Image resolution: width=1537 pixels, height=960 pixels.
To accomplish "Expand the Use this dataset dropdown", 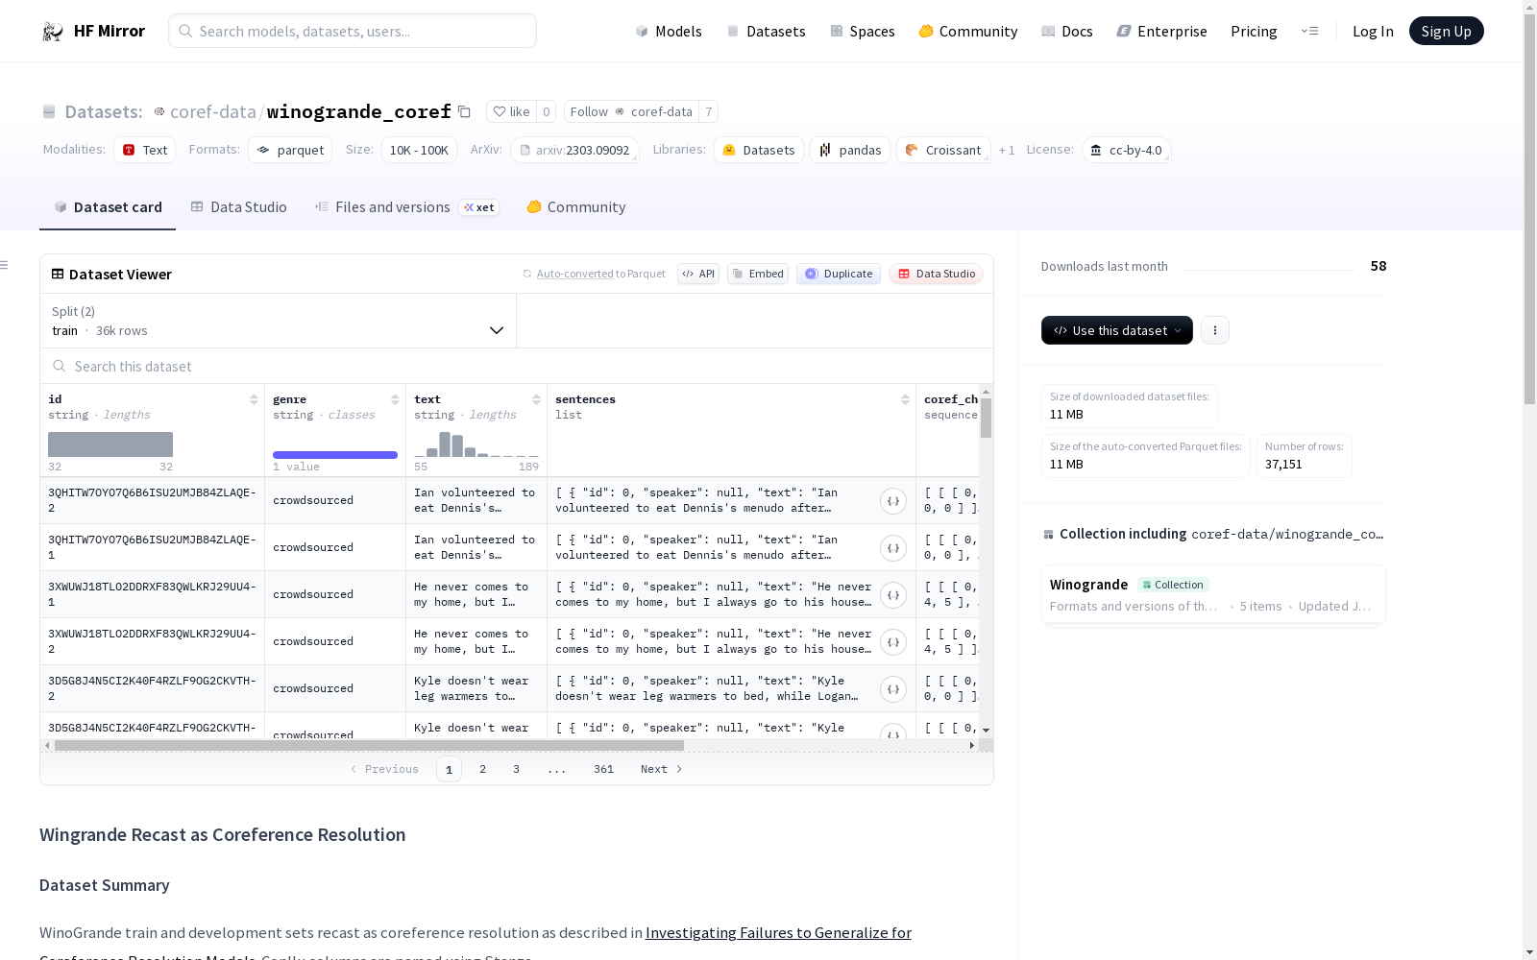I will pos(1117,330).
